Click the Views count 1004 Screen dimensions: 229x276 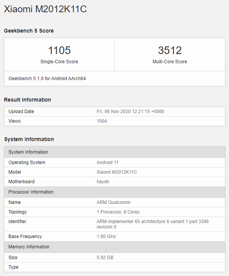(102, 121)
